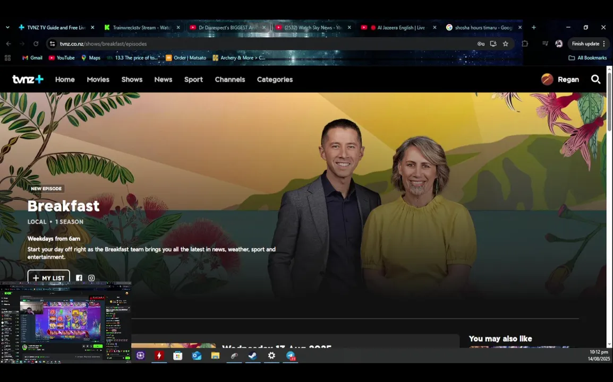This screenshot has width=613, height=382.
Task: Click the NEW EPISODE badge
Action: tap(46, 189)
